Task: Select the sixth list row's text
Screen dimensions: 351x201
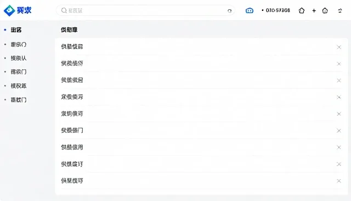Action: pos(72,131)
